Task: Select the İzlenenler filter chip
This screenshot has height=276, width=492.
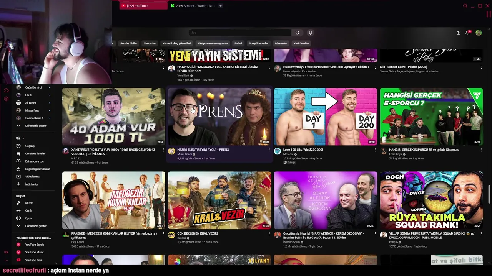Action: [281, 43]
